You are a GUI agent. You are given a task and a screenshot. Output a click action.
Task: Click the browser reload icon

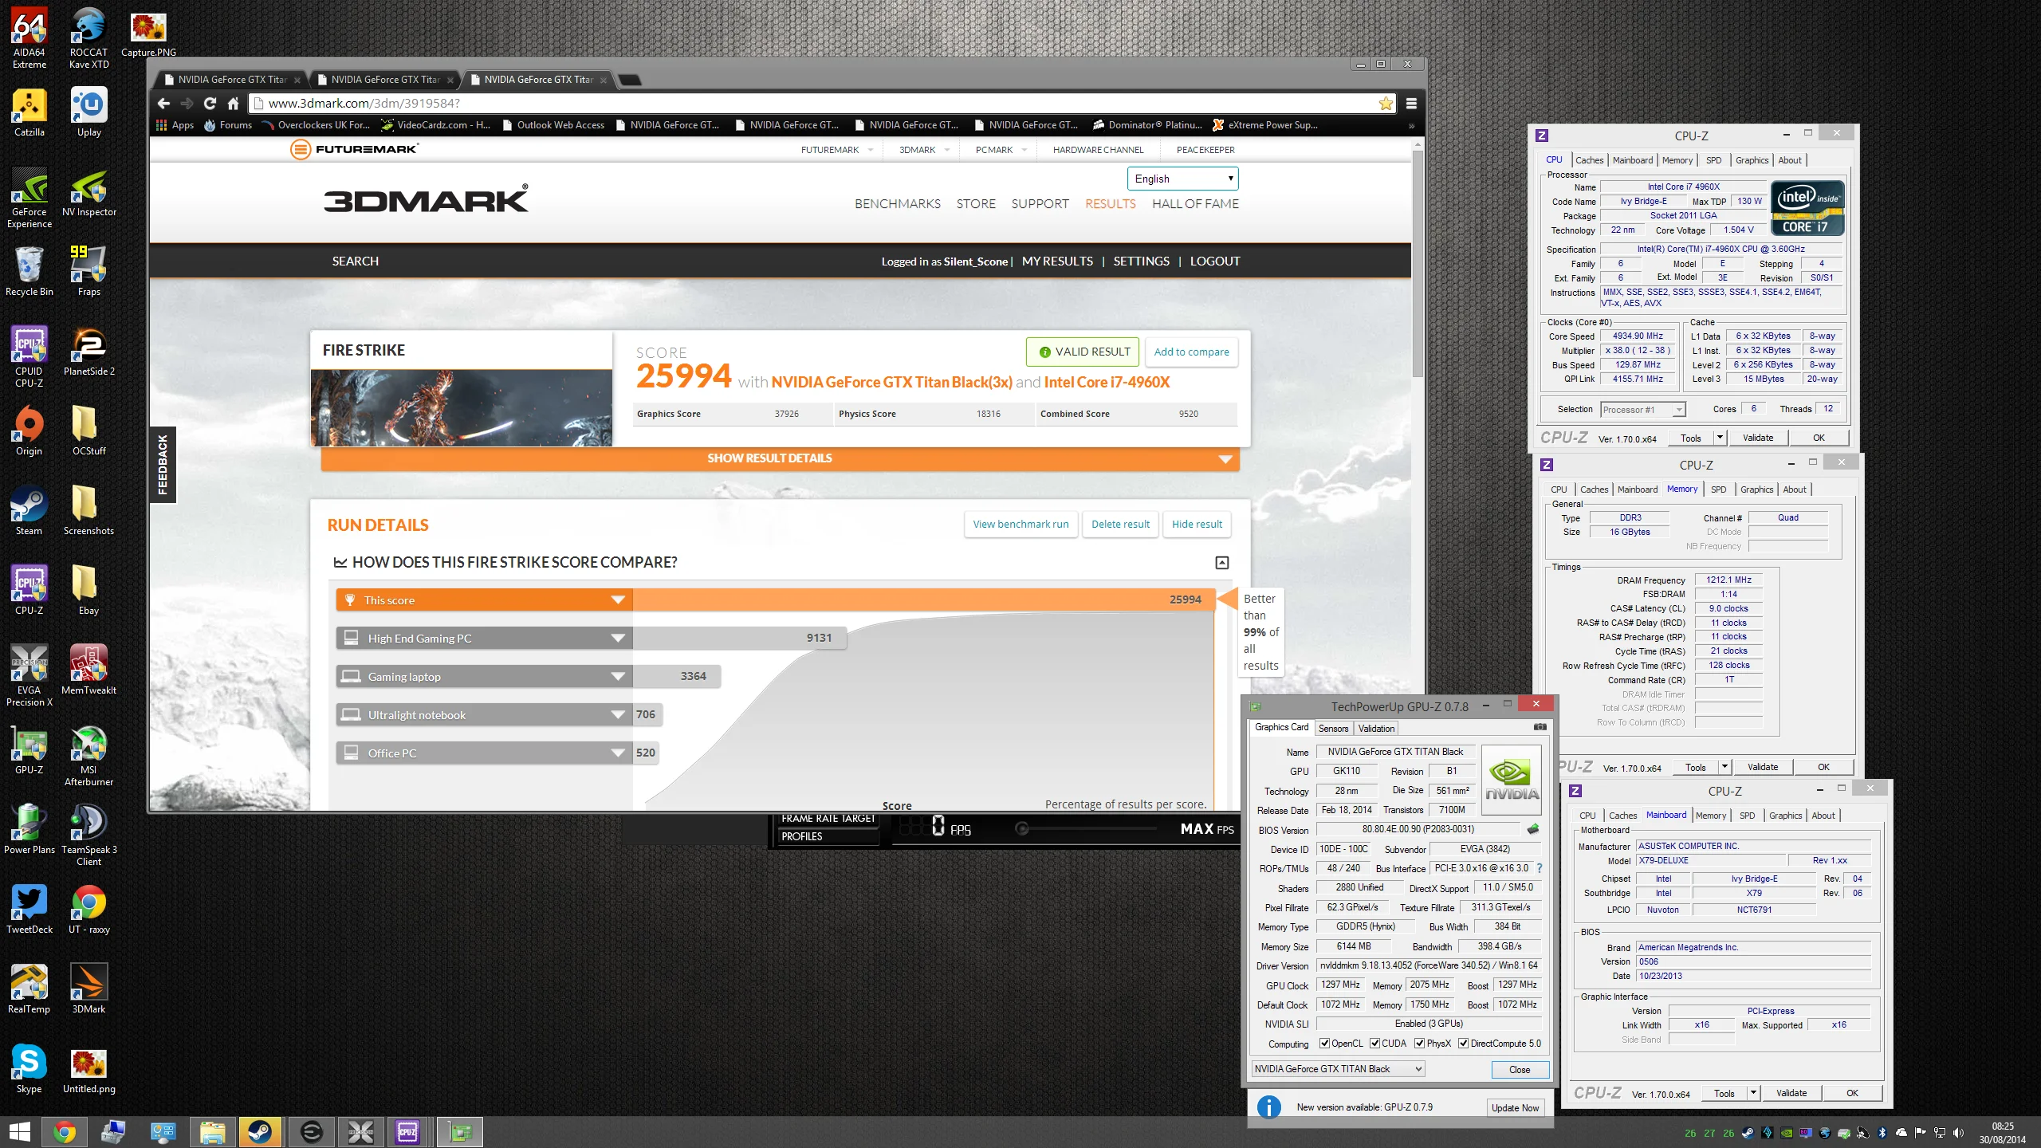(210, 103)
